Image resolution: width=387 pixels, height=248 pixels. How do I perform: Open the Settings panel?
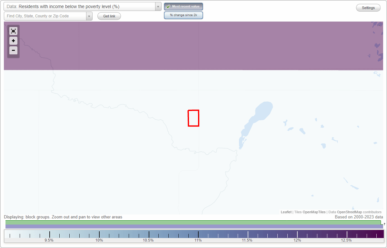pyautogui.click(x=368, y=7)
